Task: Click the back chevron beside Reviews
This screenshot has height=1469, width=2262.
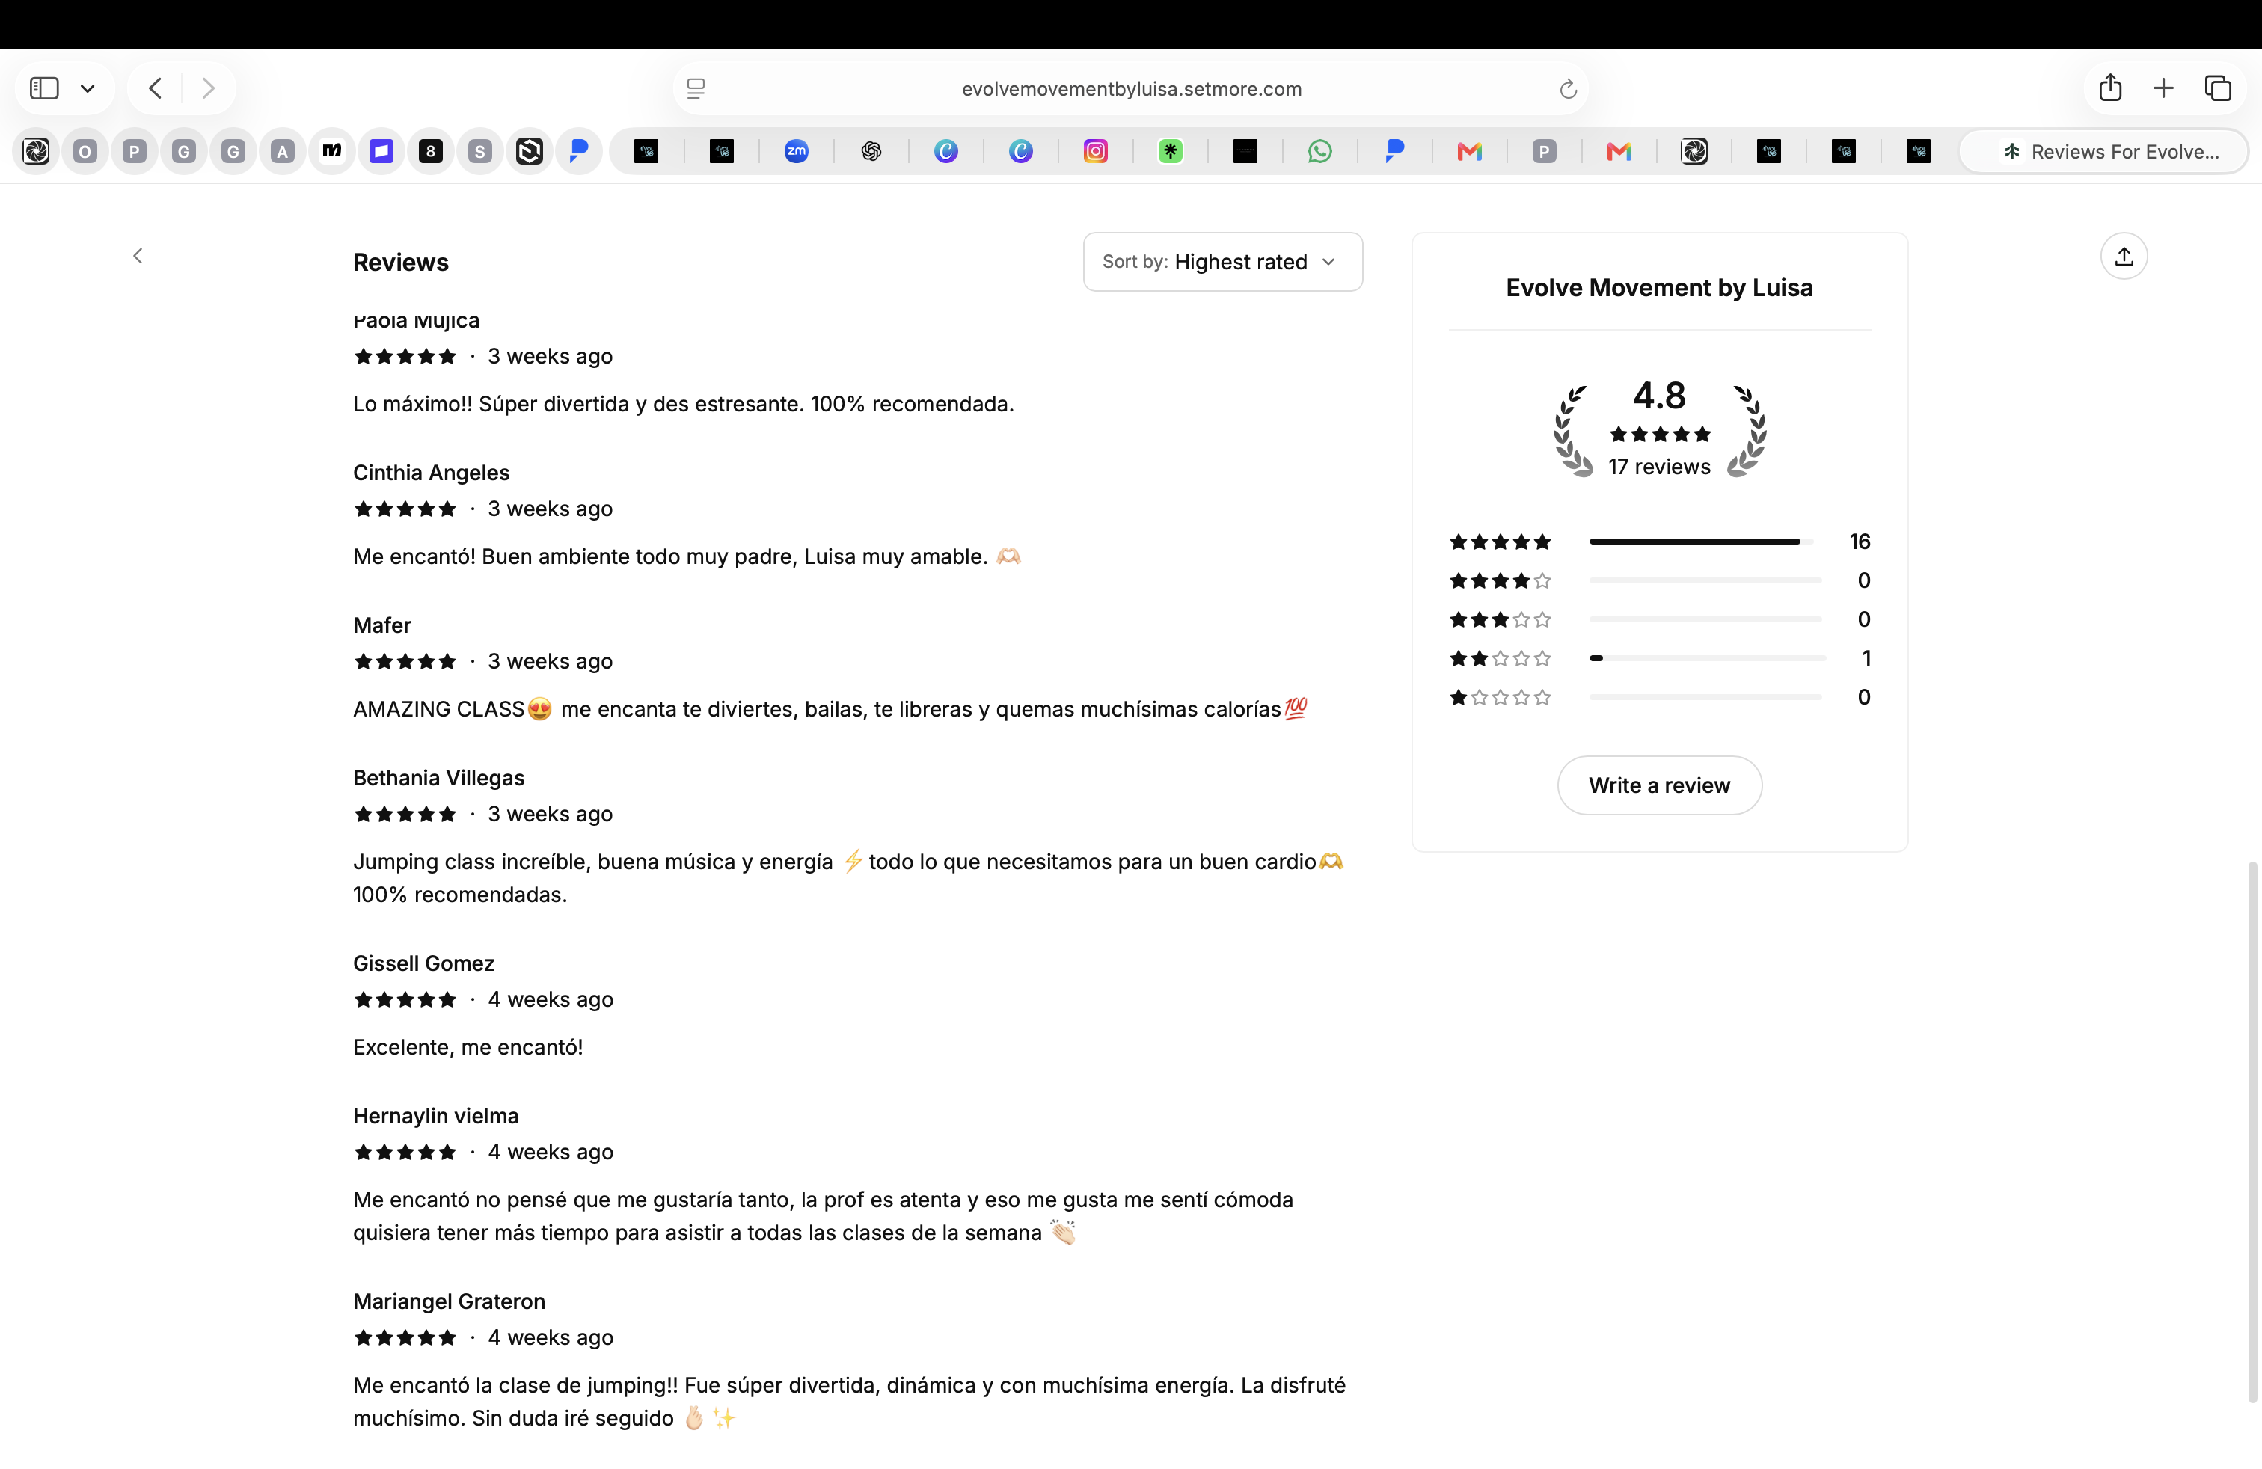Action: (x=138, y=256)
